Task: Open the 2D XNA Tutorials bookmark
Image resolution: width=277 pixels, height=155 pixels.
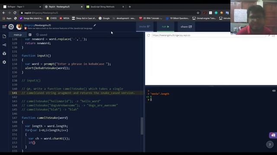Action: pyautogui.click(x=151, y=18)
